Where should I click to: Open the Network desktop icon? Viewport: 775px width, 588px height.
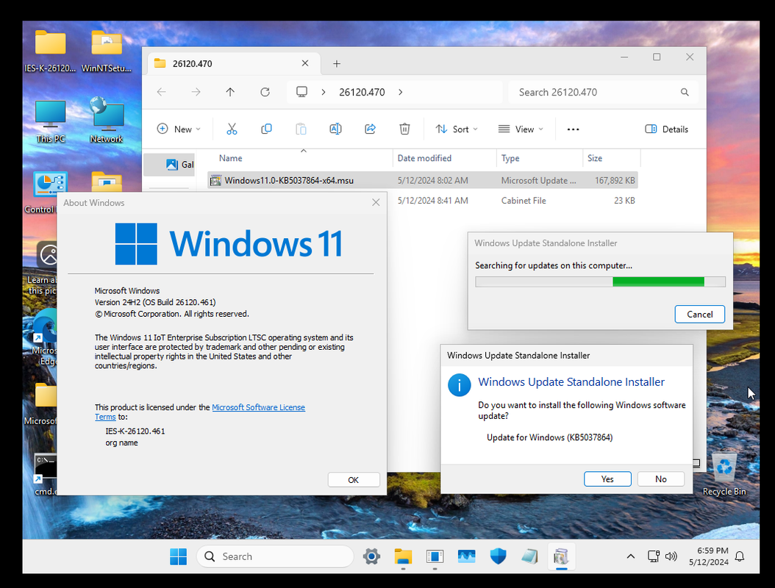(107, 121)
